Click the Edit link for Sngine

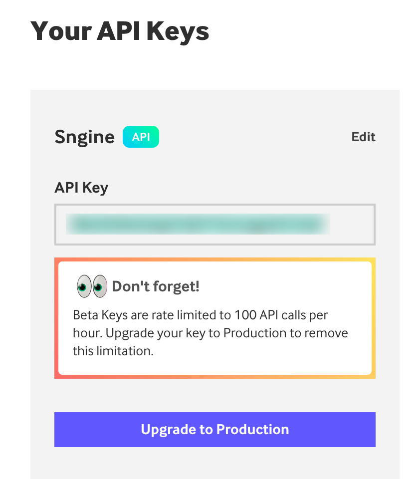point(363,137)
